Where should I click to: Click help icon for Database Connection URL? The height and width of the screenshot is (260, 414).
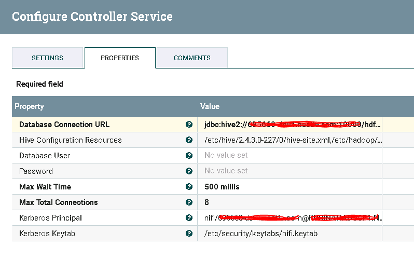pyautogui.click(x=189, y=125)
